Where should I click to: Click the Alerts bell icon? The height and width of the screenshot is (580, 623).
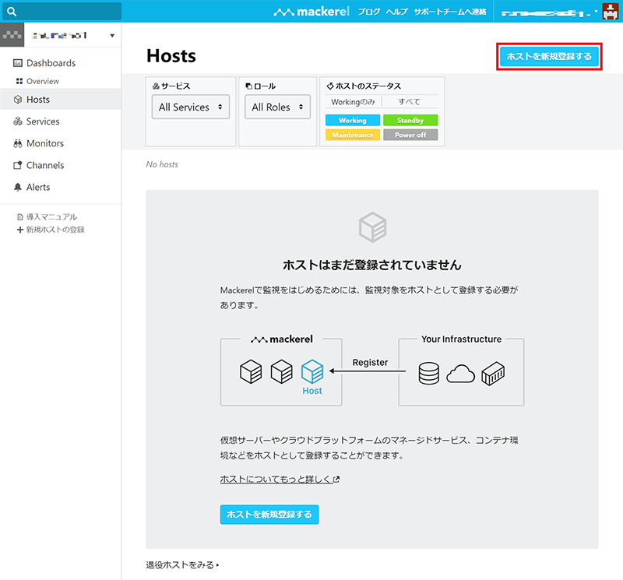[19, 187]
